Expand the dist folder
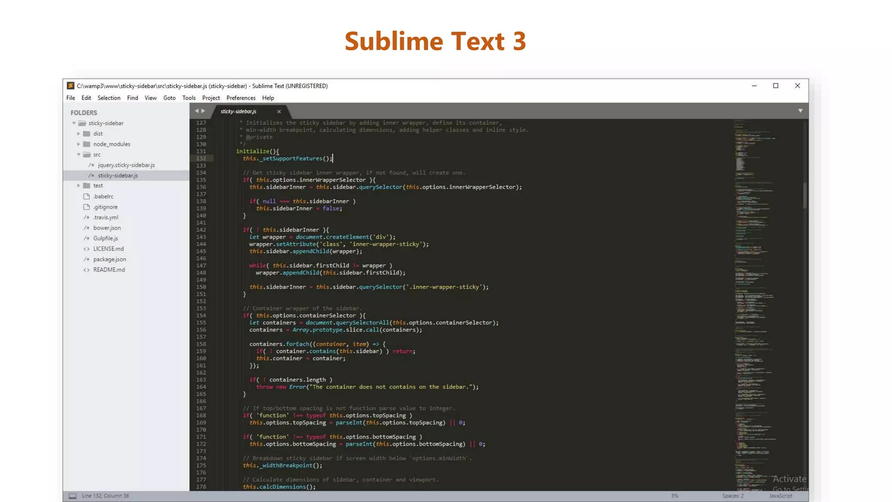The height and width of the screenshot is (502, 892). click(x=79, y=134)
